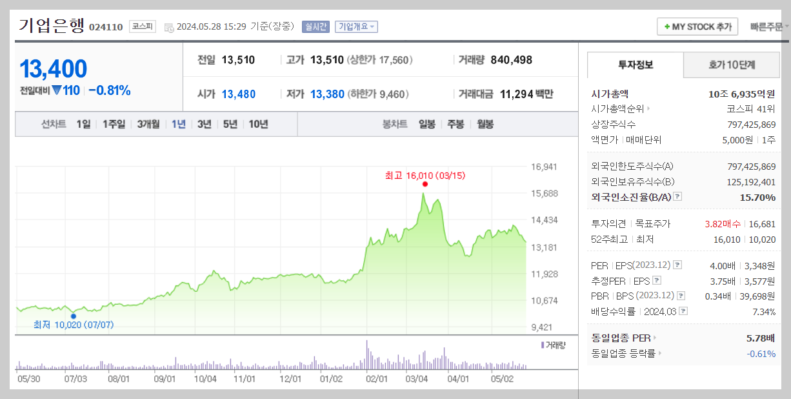Open help icon next to PBR BPS (2023.12)
791x399 pixels.
[681, 296]
